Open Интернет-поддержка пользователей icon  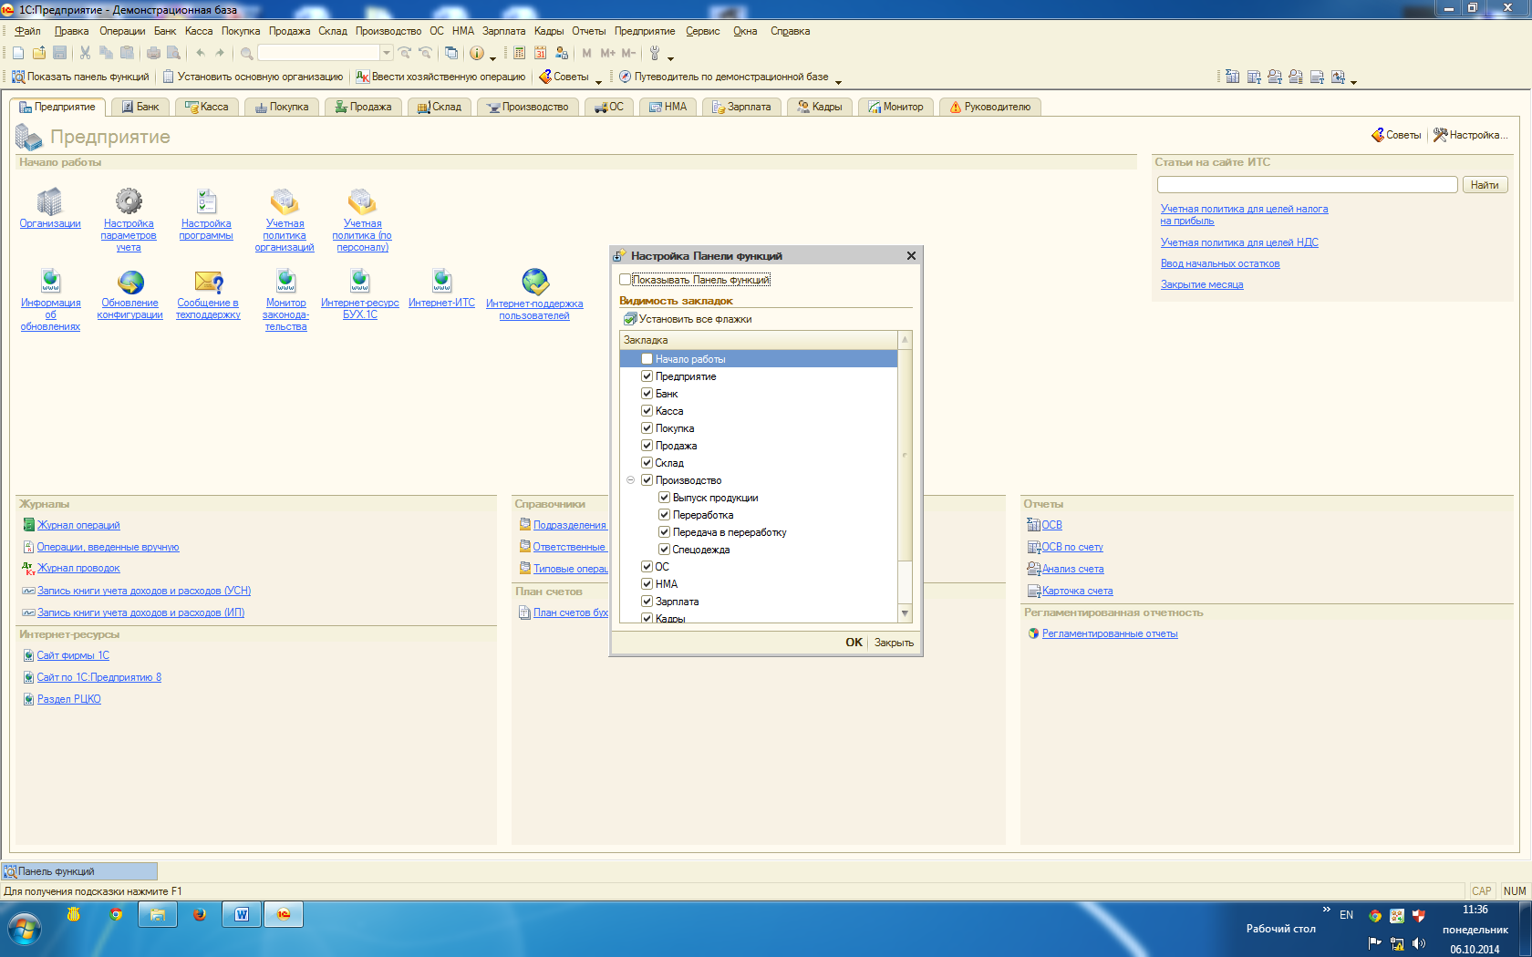(535, 282)
